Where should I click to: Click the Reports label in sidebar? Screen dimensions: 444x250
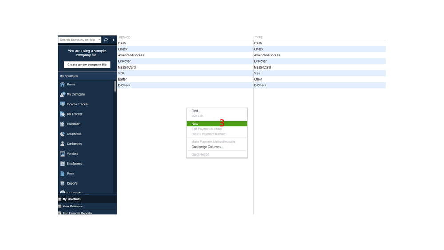tap(72, 184)
